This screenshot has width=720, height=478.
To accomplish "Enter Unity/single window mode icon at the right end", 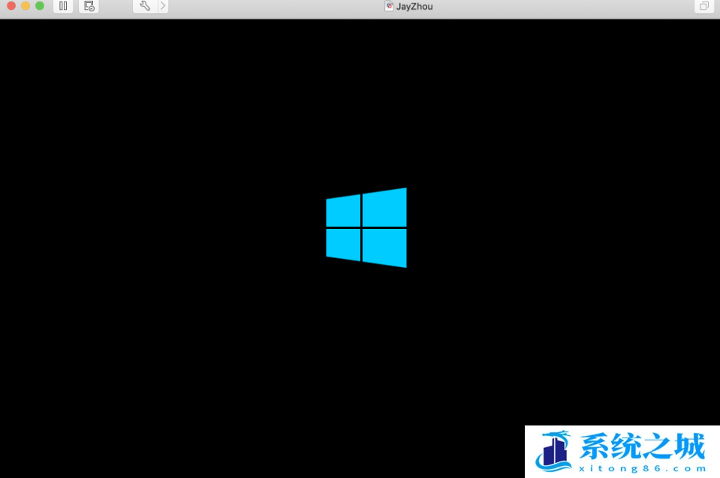I will [x=704, y=6].
